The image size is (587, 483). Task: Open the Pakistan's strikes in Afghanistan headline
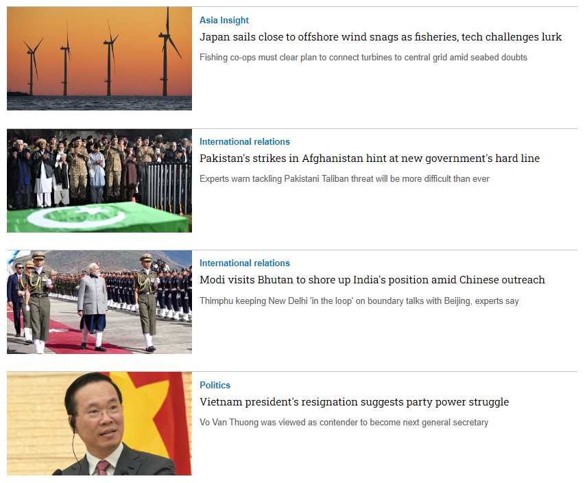pyautogui.click(x=370, y=158)
